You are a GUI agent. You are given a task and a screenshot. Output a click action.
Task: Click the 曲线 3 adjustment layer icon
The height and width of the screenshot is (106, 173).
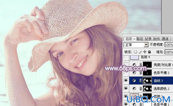click(x=134, y=81)
